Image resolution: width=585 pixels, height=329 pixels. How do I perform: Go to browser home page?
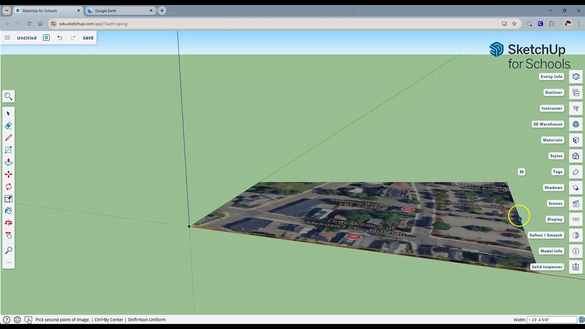click(40, 24)
